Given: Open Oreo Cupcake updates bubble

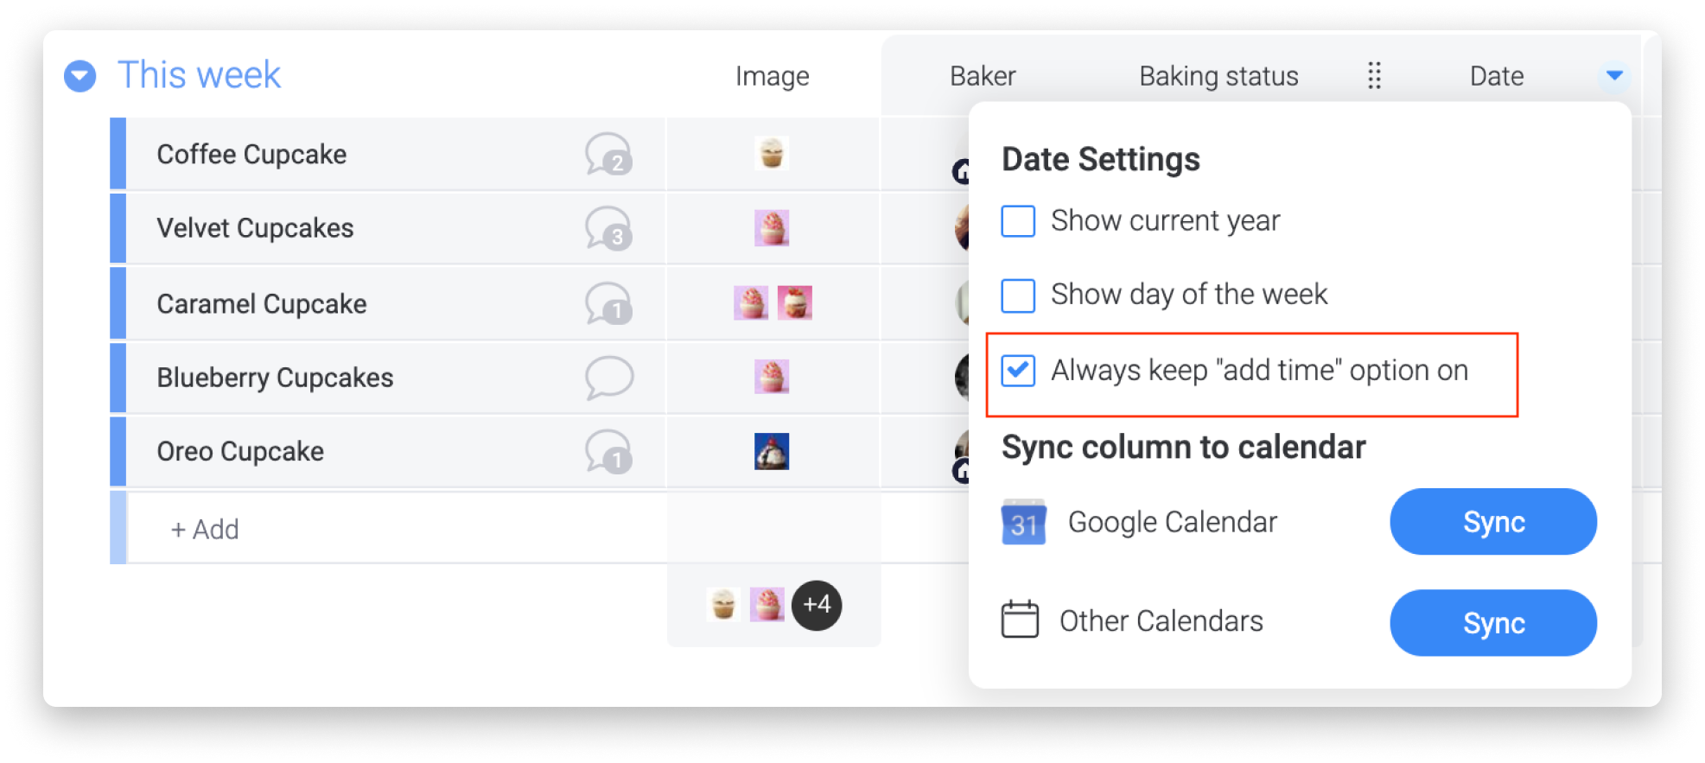Looking at the screenshot, I should click(609, 451).
